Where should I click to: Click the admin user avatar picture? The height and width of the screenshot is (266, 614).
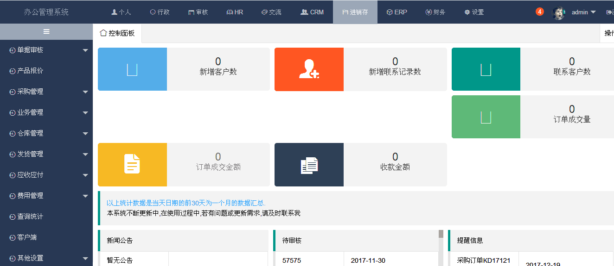pos(558,12)
